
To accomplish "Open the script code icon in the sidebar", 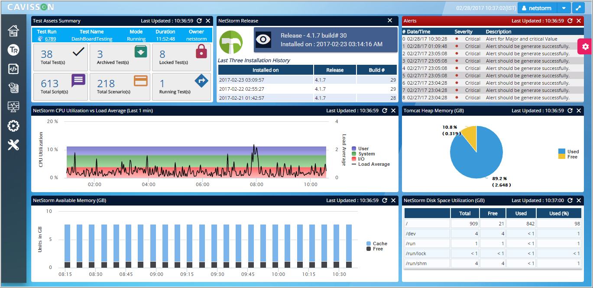I will [x=13, y=69].
